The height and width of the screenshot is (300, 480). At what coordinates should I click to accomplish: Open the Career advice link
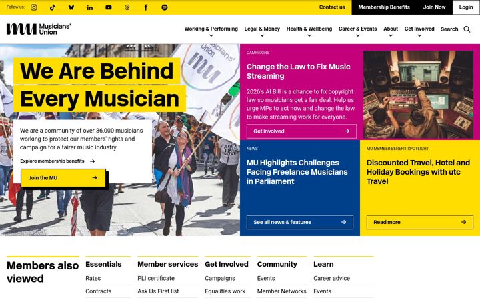(331, 278)
